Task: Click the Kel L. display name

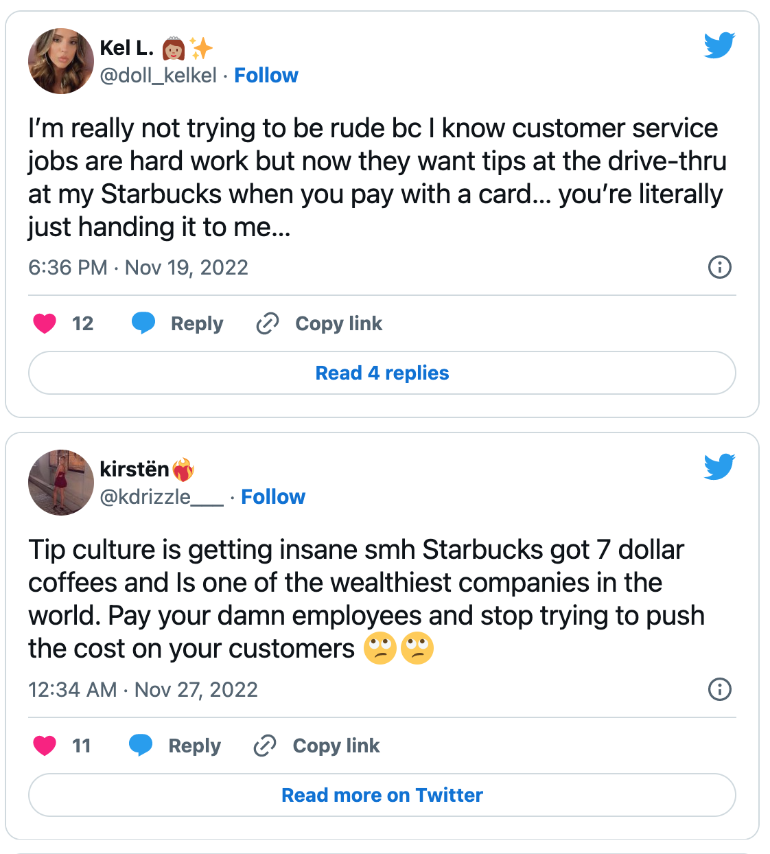Action: point(127,48)
